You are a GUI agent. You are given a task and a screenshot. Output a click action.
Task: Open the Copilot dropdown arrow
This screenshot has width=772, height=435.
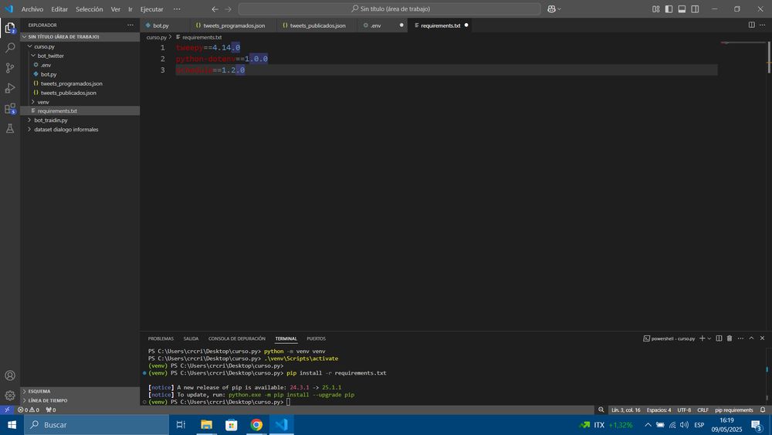[559, 8]
